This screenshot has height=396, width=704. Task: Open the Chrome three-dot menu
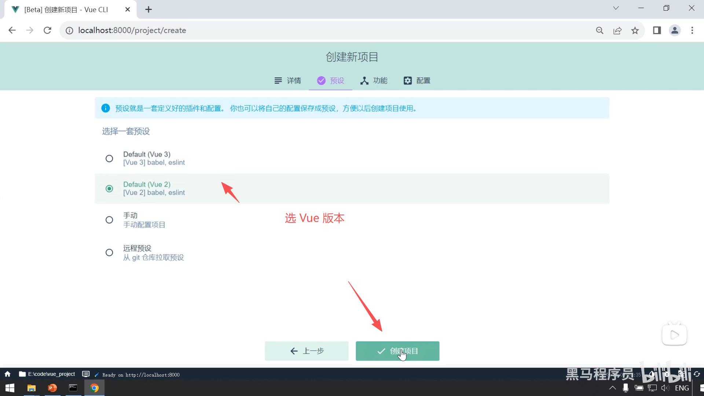tap(692, 30)
